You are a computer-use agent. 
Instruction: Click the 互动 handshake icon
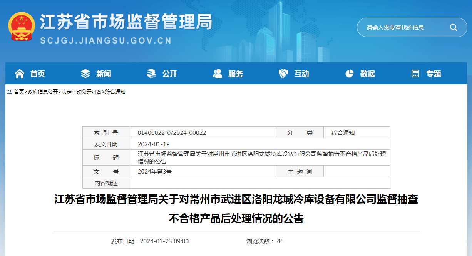coord(283,74)
